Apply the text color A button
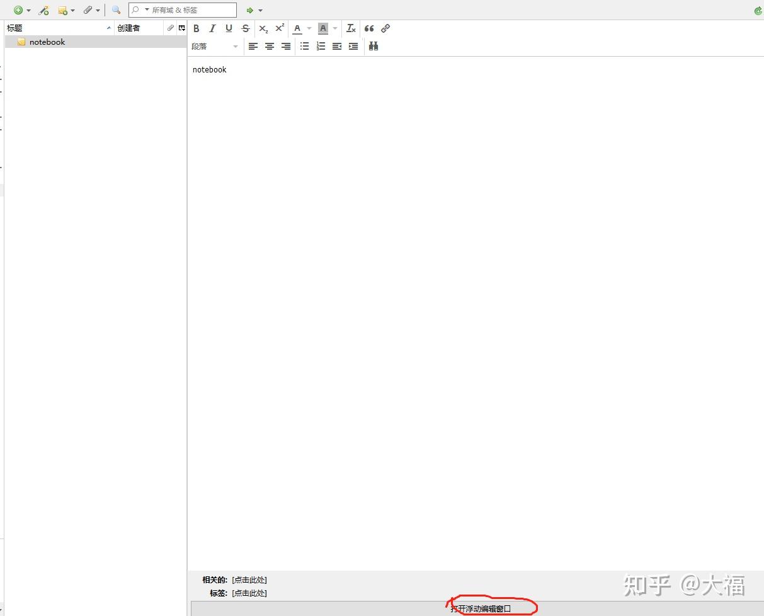The image size is (764, 616). (x=297, y=28)
